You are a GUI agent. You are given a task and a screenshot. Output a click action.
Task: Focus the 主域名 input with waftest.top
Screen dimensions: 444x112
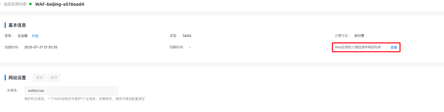71,91
